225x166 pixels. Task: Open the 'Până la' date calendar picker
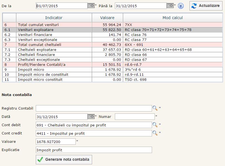pos(170,6)
